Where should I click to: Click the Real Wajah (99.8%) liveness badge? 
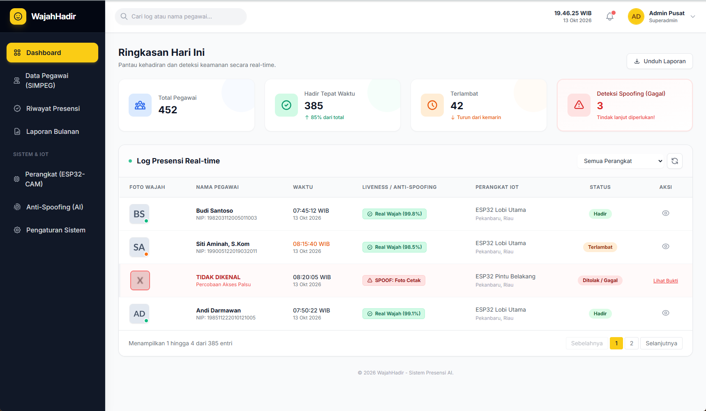click(x=395, y=214)
